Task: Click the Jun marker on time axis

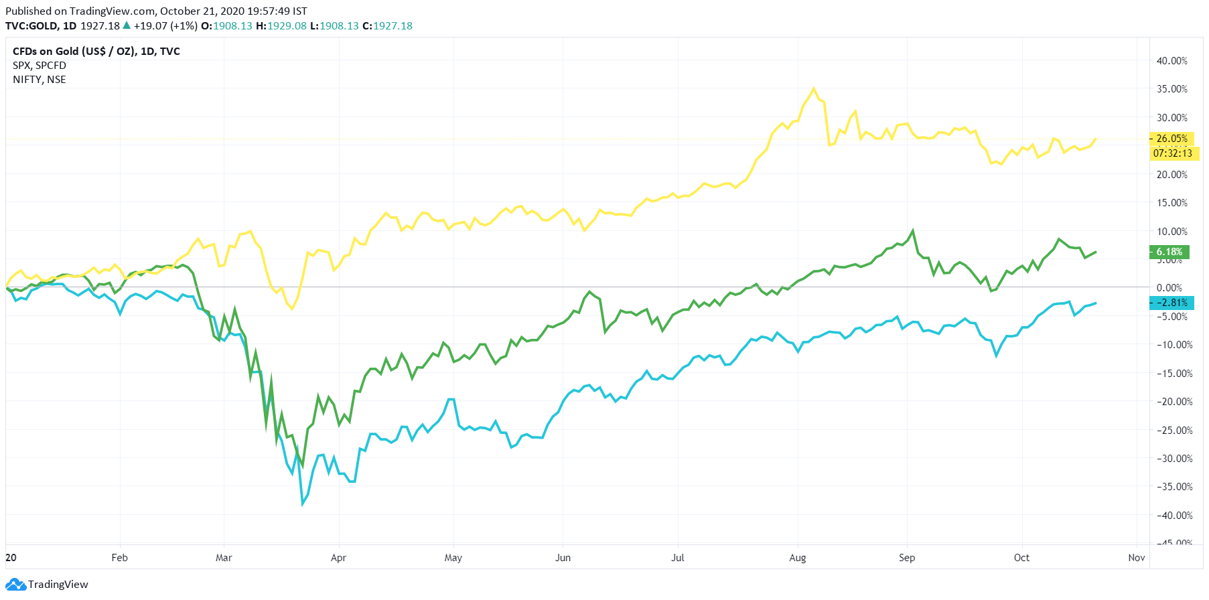Action: click(x=563, y=558)
